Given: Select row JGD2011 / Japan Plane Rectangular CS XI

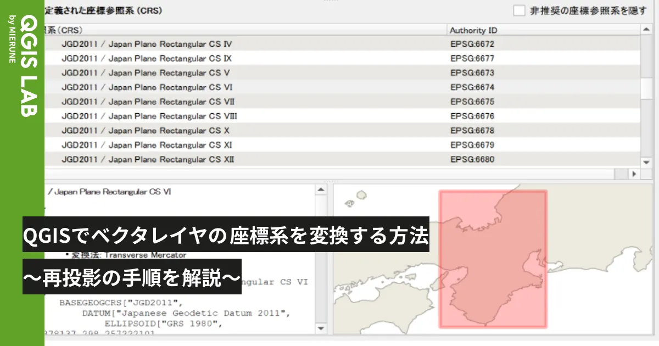Looking at the screenshot, I should (x=343, y=144).
